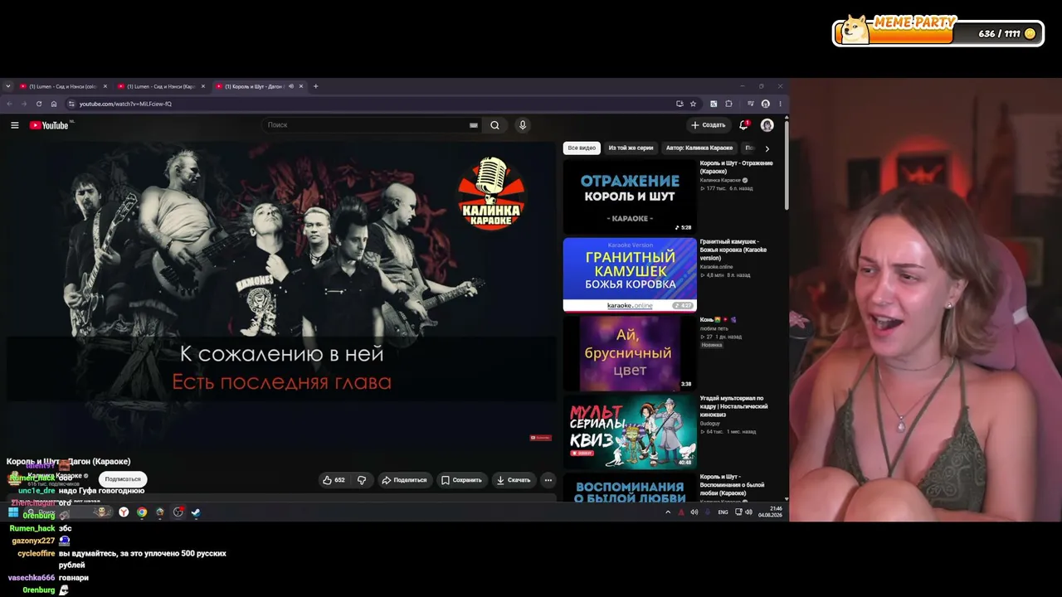The width and height of the screenshot is (1062, 597).
Task: Click the karaoke video player area
Action: (281, 294)
